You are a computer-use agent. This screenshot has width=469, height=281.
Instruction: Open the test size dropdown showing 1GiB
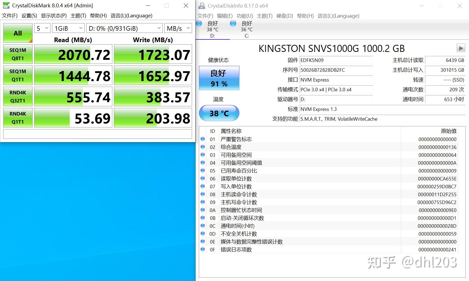[x=68, y=28]
